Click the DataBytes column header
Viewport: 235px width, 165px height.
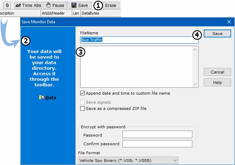click(90, 13)
